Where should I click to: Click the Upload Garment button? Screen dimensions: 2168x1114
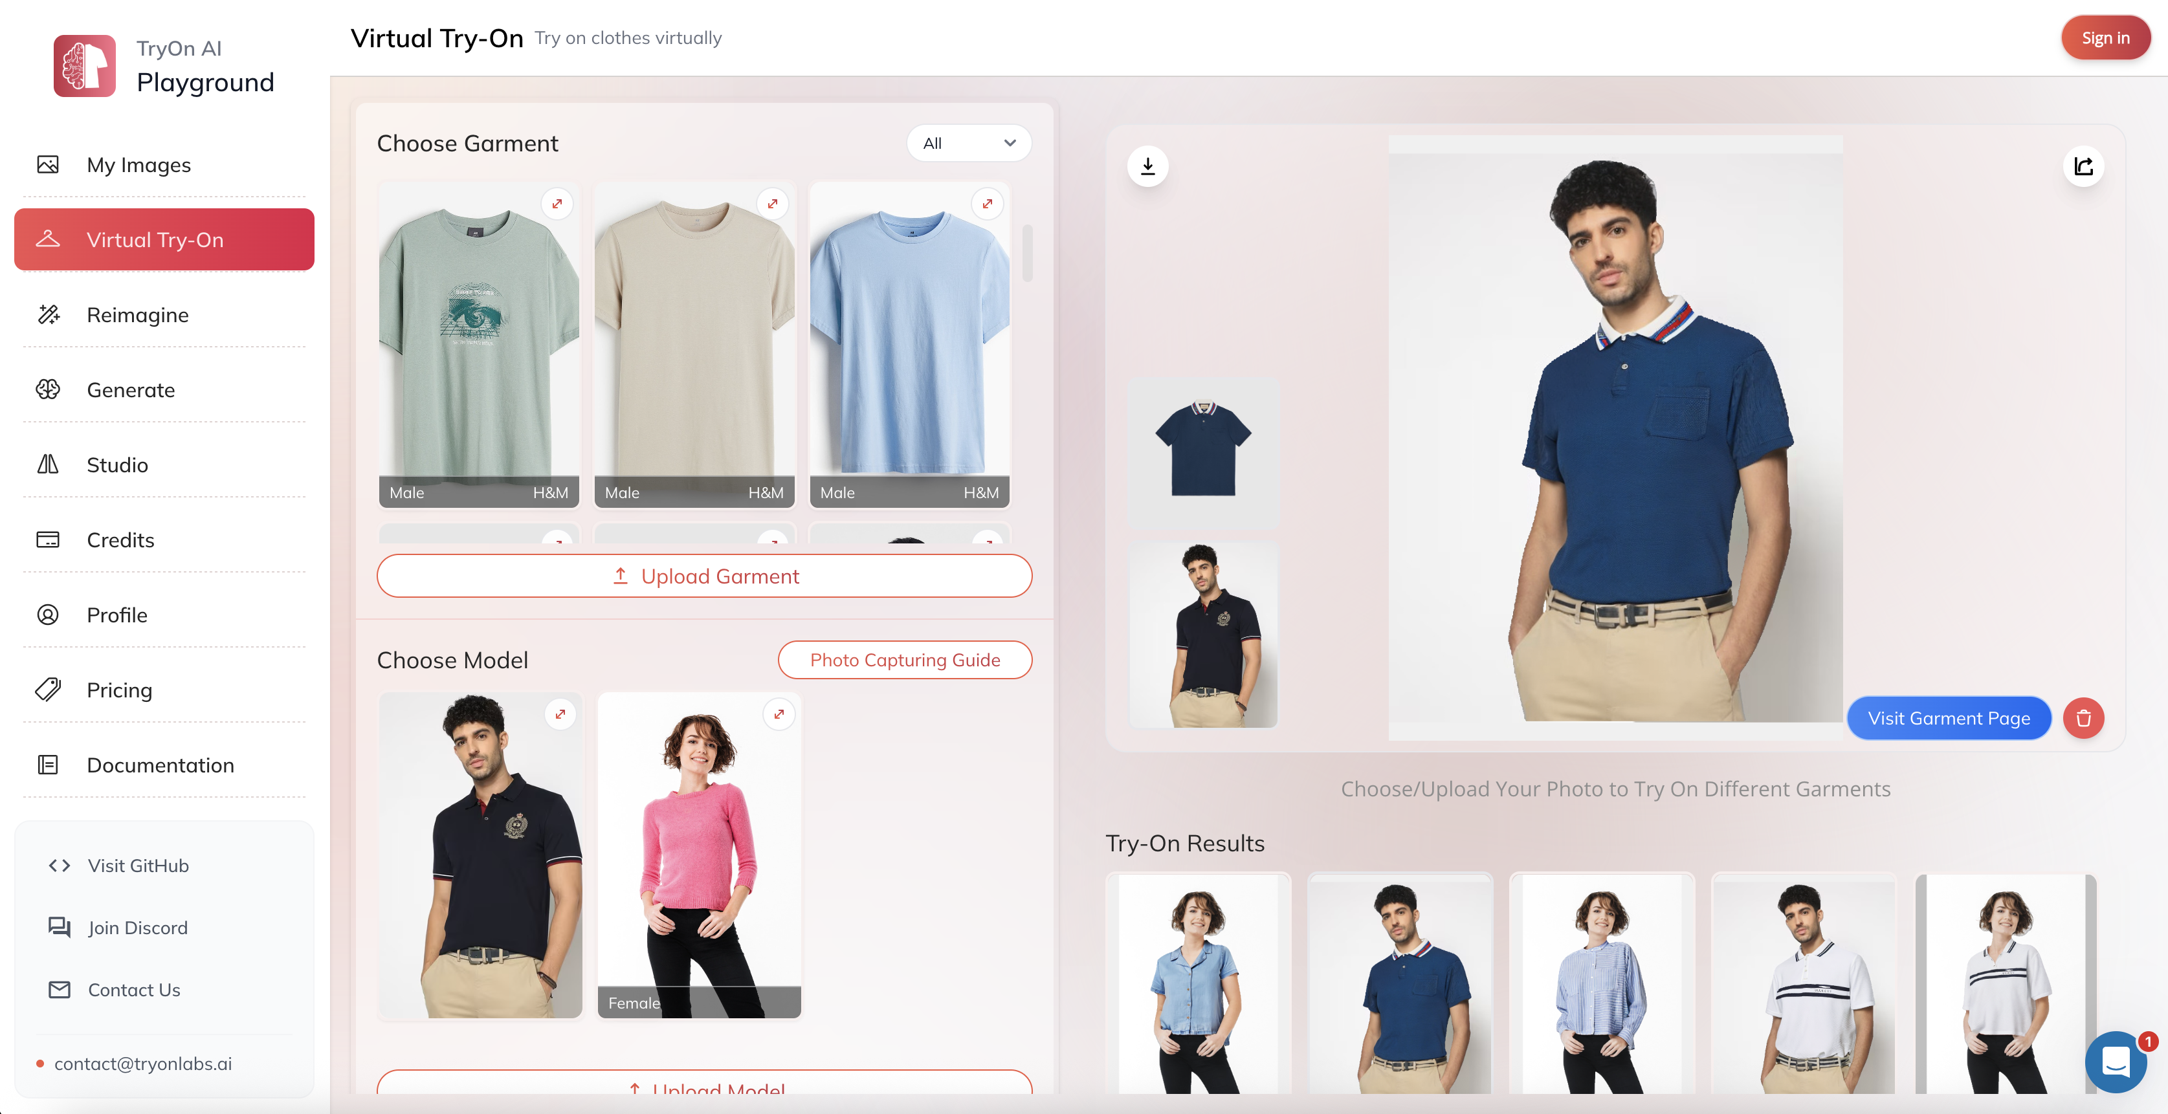pos(704,576)
